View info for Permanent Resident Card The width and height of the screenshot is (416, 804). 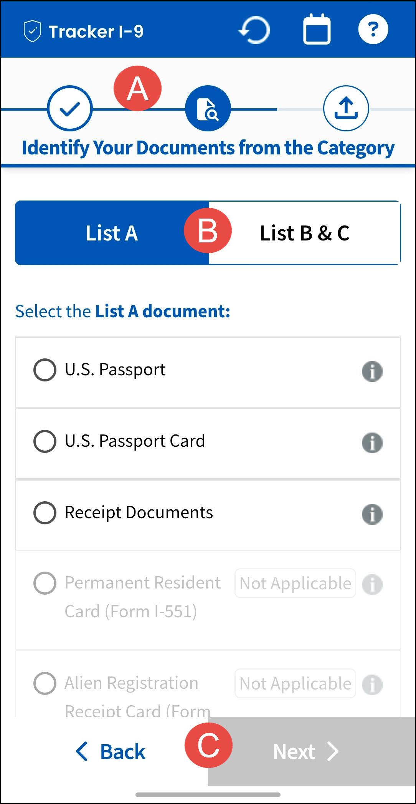(x=372, y=585)
